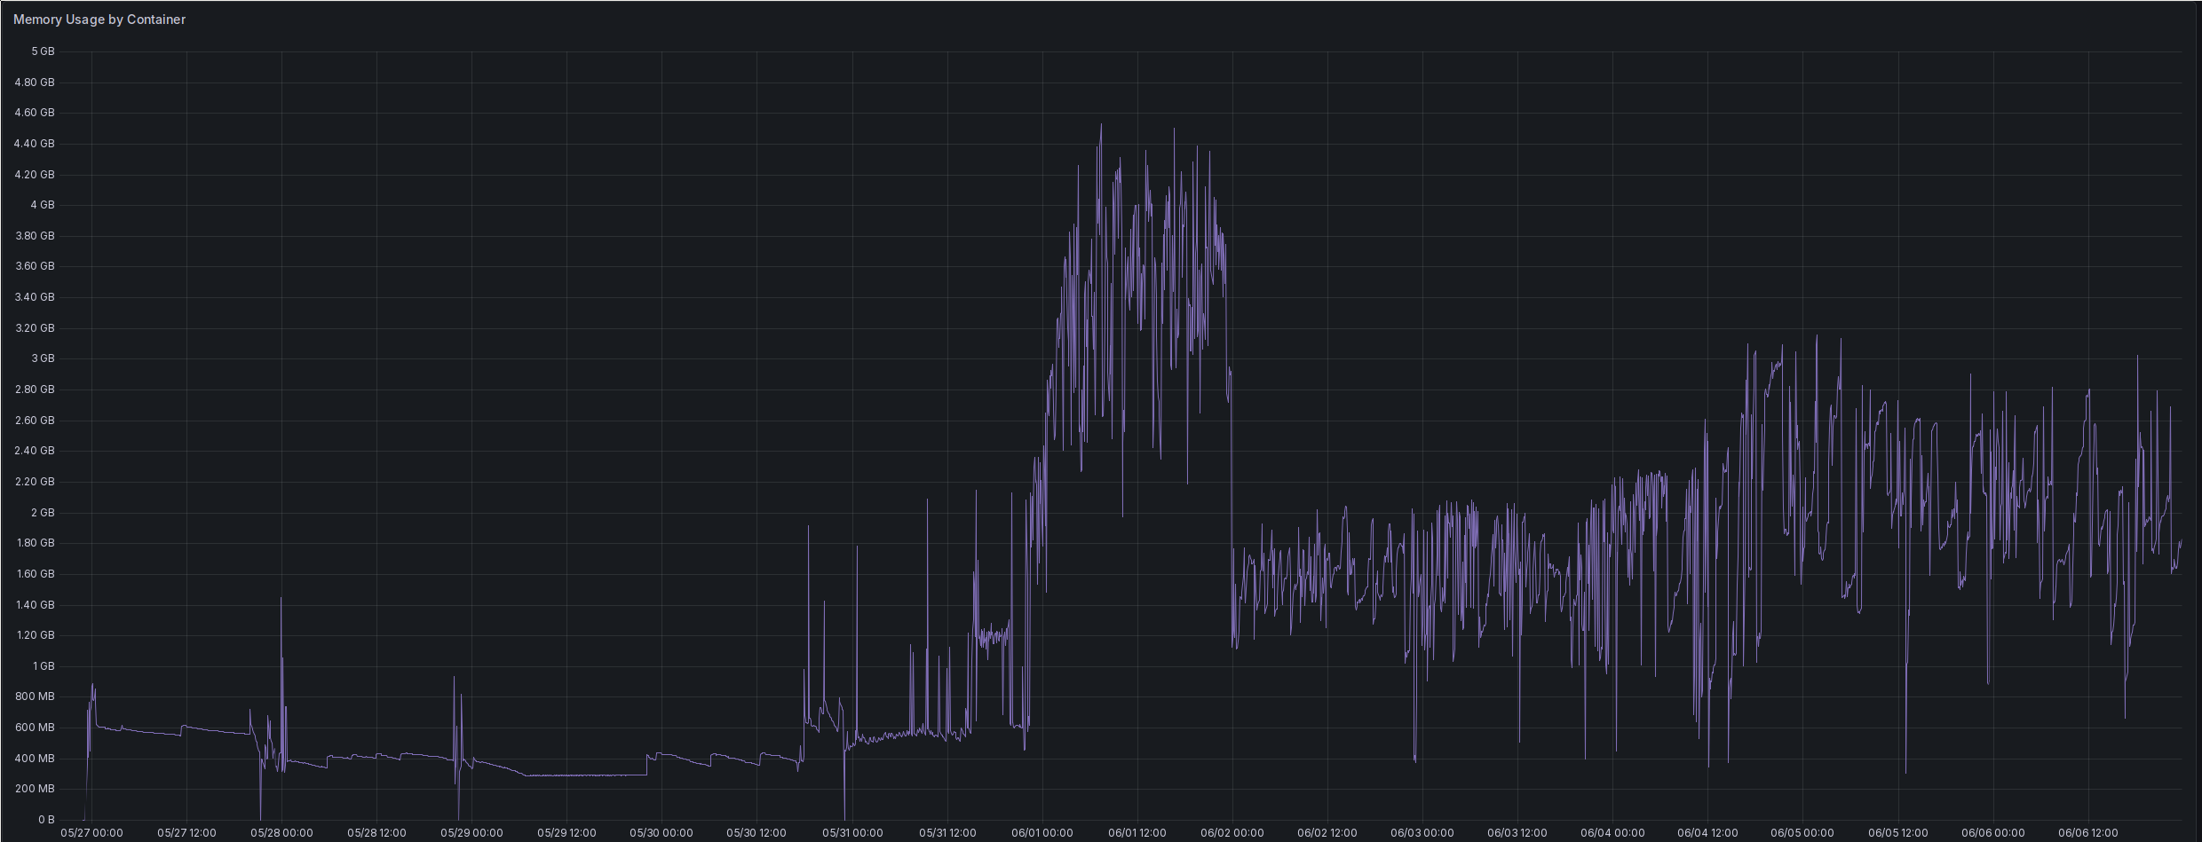Click the 05/30 12:00 time axis label
The image size is (2202, 842).
(756, 833)
